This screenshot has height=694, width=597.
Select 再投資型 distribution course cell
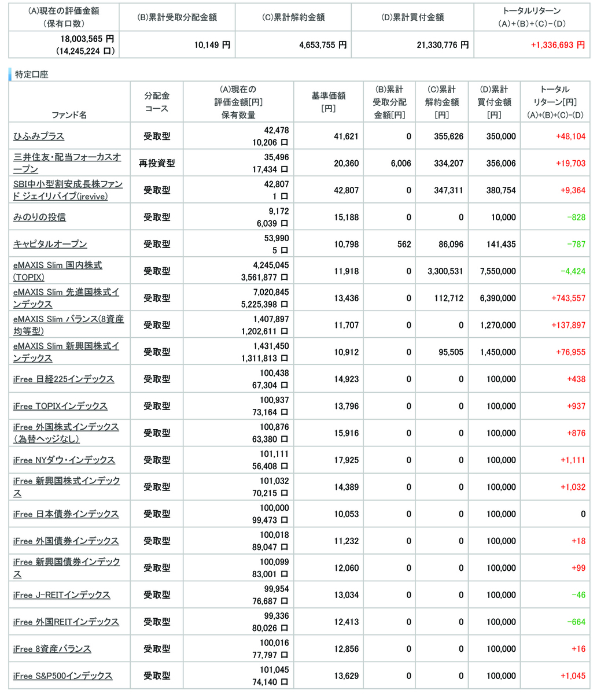(157, 164)
